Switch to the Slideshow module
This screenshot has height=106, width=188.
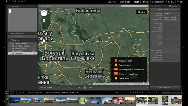coord(158,2)
